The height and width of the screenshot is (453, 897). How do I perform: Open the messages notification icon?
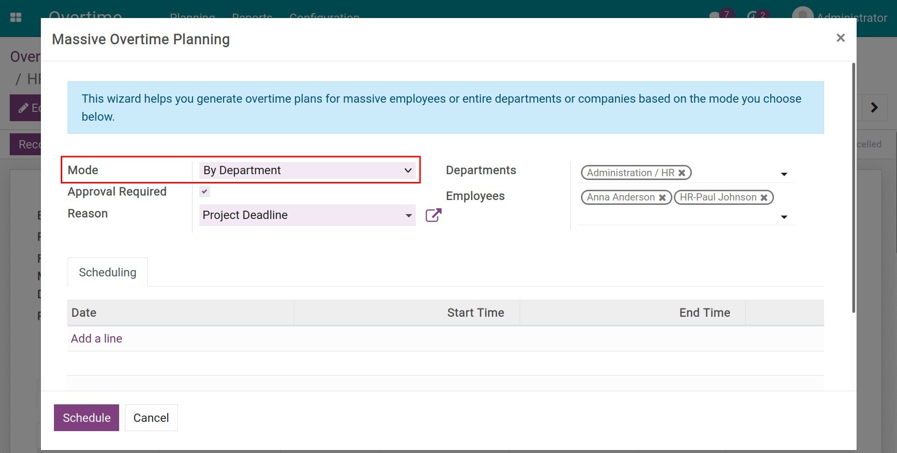coord(716,15)
